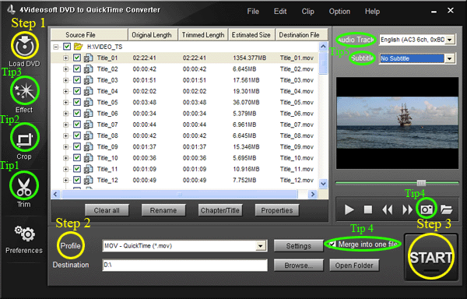The image size is (467, 299).
Task: Open the Effect tool
Action: pos(25,91)
